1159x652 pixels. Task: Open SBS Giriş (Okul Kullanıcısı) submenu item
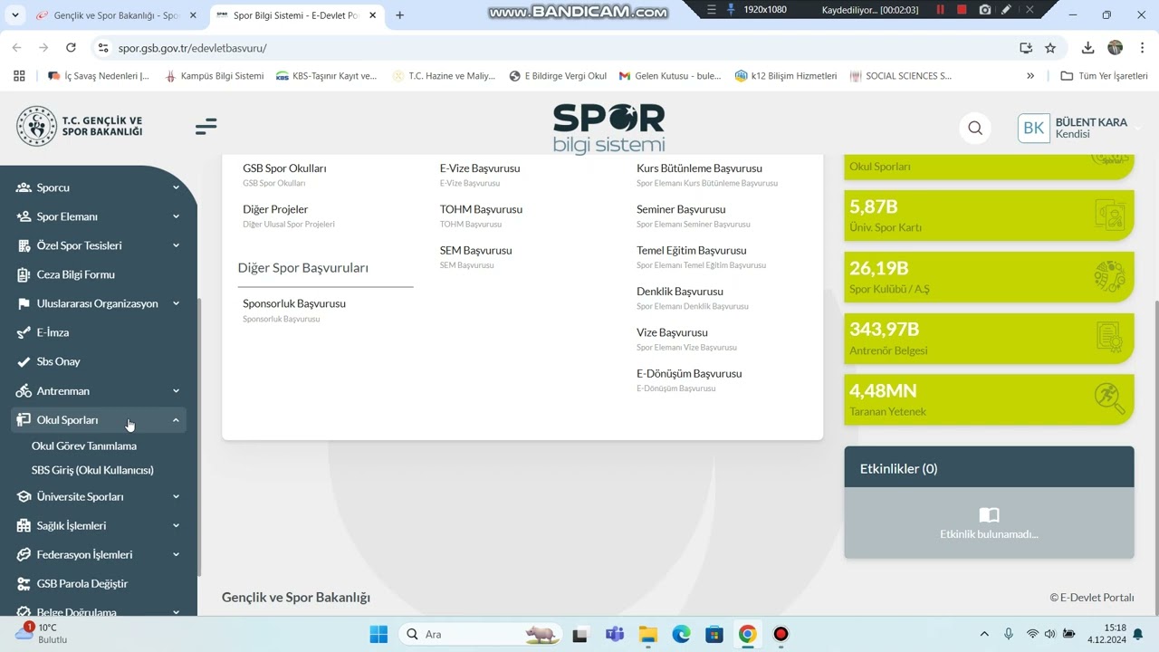[x=92, y=470]
